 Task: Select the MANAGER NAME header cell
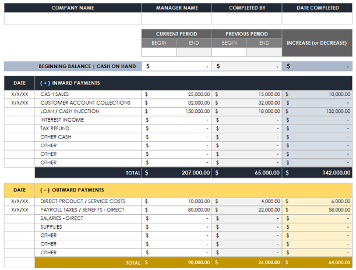click(177, 8)
